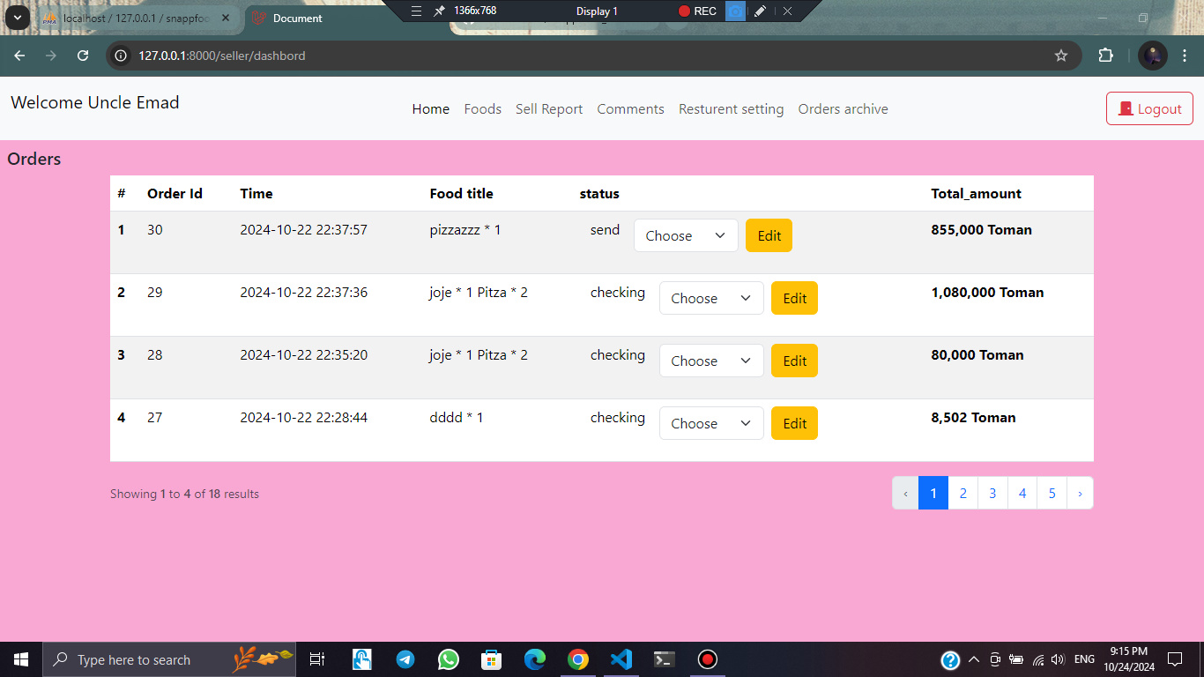Click the pencil annotate icon in recorder bar

point(760,11)
